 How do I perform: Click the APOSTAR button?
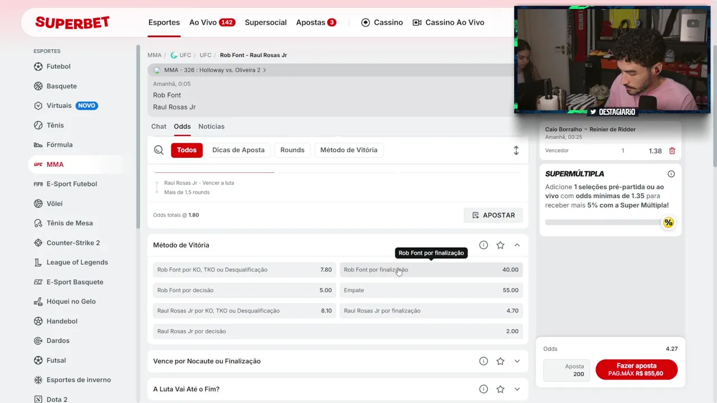click(x=493, y=215)
